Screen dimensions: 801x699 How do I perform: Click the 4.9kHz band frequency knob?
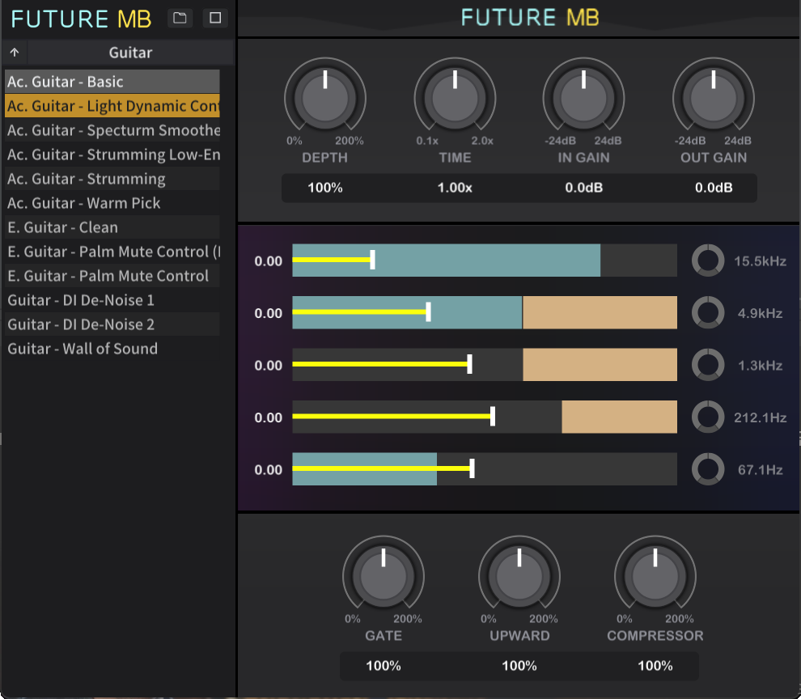[x=707, y=313]
